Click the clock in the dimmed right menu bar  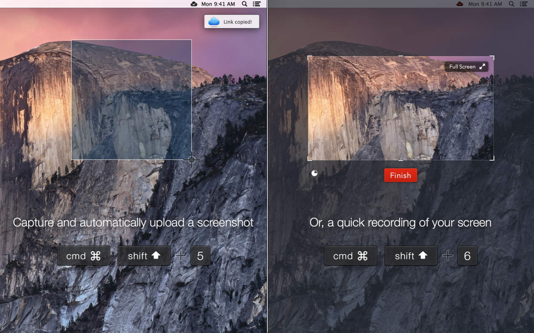tap(485, 4)
